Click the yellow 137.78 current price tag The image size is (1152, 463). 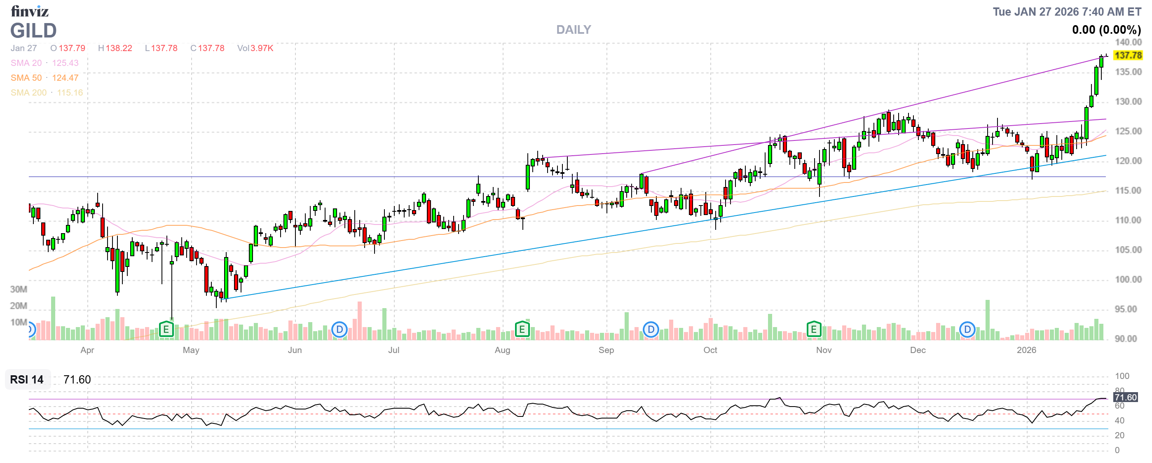(1128, 56)
